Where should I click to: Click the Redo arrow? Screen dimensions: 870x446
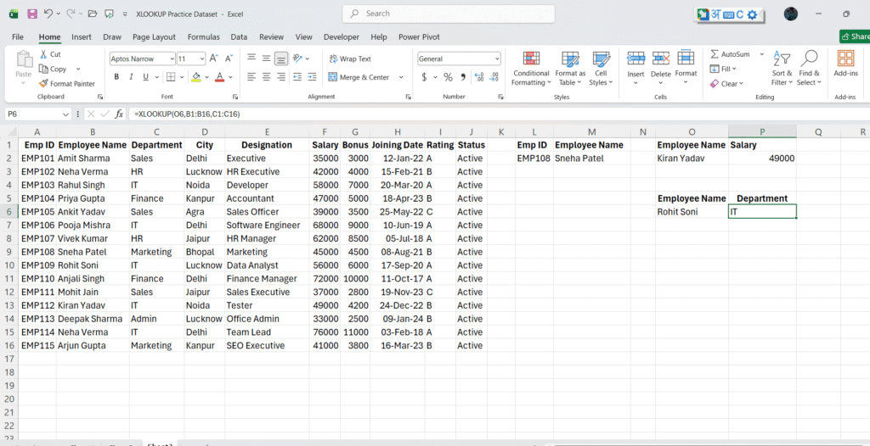tap(71, 14)
